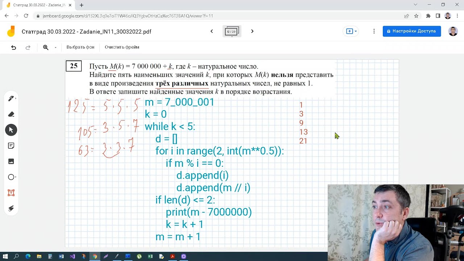
Task: Open uTorrent from the taskbar
Action: click(x=139, y=256)
